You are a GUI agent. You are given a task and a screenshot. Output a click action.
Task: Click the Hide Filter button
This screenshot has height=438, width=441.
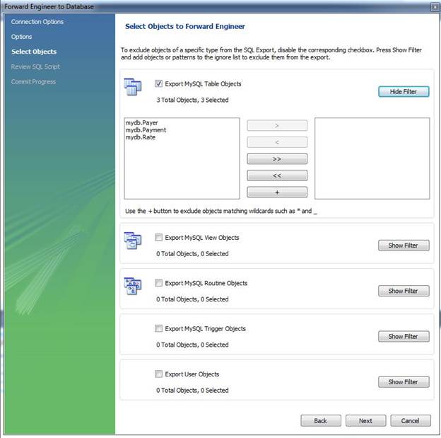pos(404,92)
